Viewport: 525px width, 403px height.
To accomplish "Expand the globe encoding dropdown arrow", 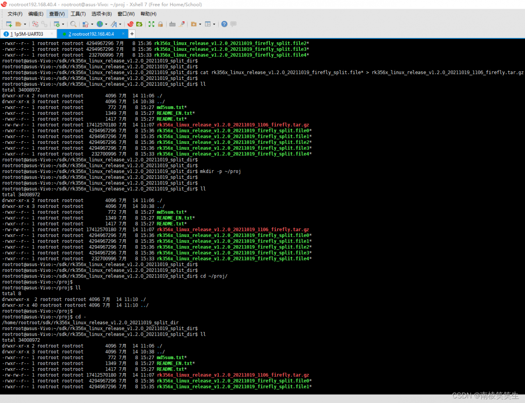I will (106, 25).
